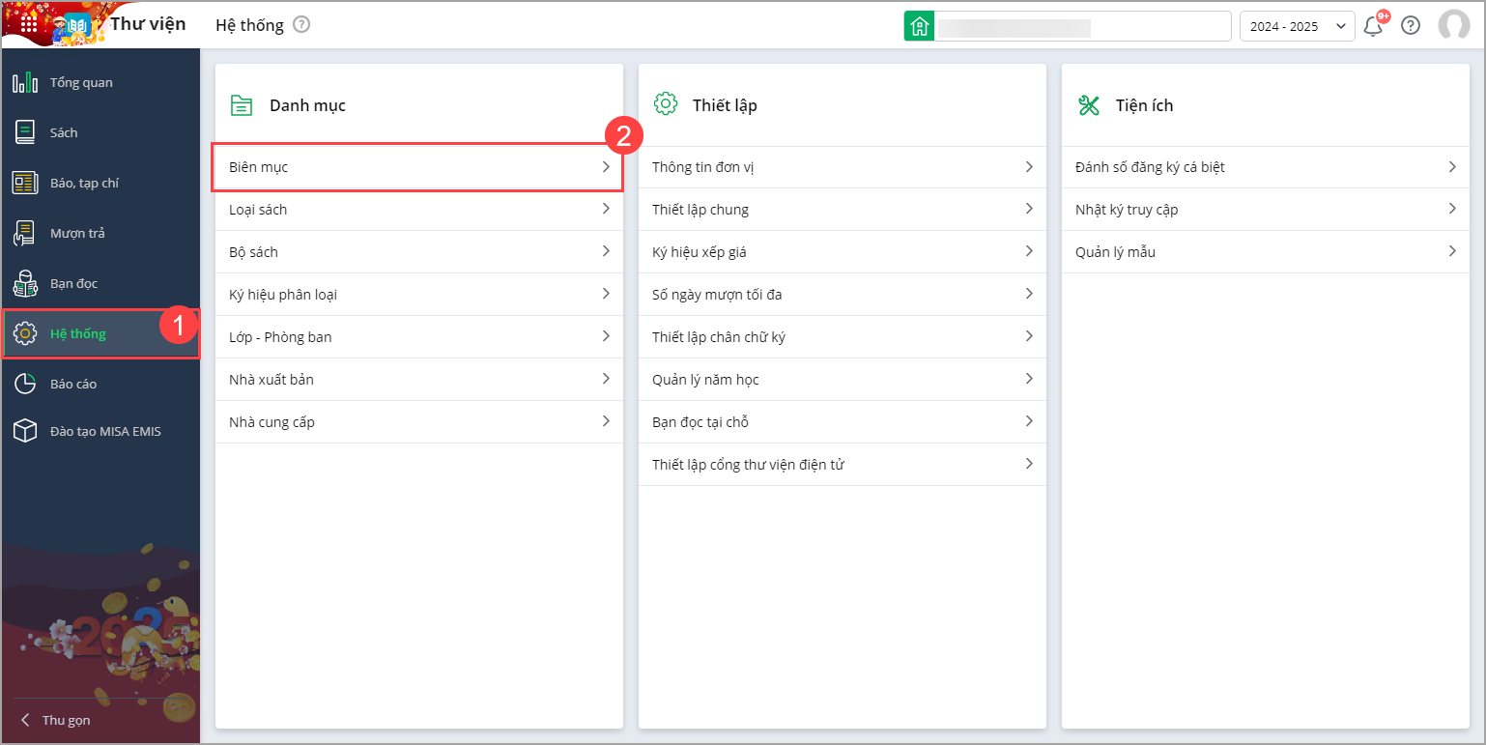The height and width of the screenshot is (745, 1486).
Task: Open the 2024 - 2025 school year dropdown
Action: point(1297,26)
